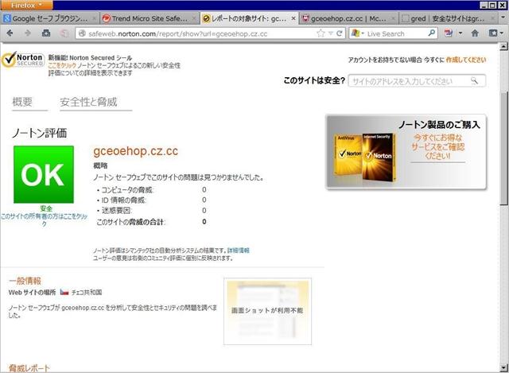Click the ここをクリック link near Norton seal
Image resolution: width=509 pixels, height=373 pixels.
62,65
